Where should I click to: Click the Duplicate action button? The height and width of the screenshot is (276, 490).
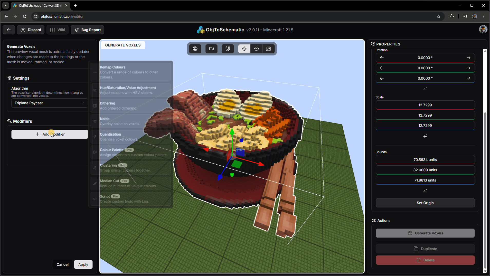point(425,249)
